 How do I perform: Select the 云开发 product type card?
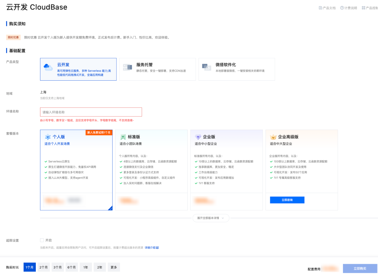point(78,69)
